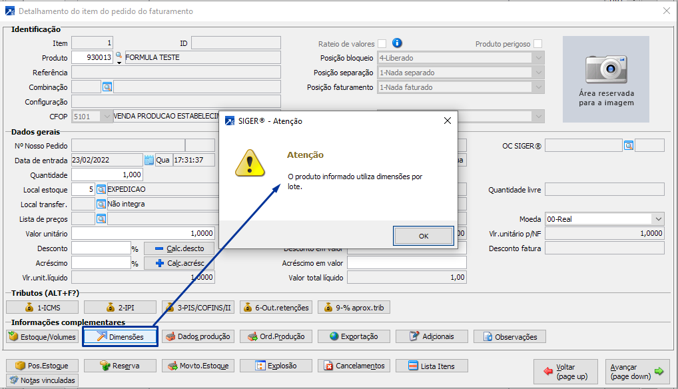Click the Configuração field
This screenshot has height=389, width=678.
(176, 101)
